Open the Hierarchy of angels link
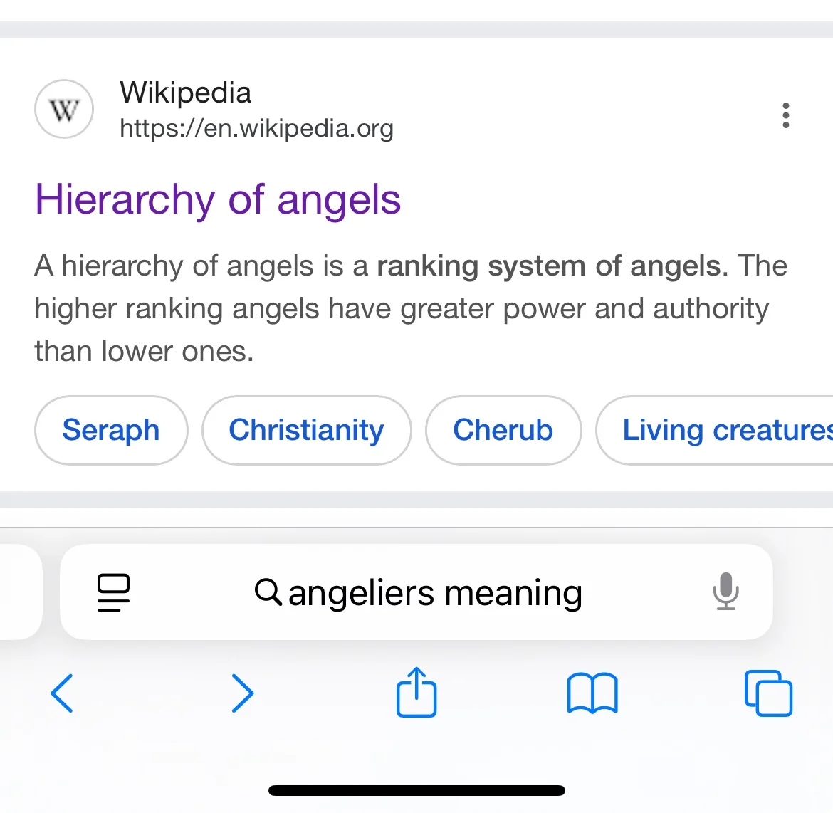This screenshot has width=833, height=813. pos(218,199)
